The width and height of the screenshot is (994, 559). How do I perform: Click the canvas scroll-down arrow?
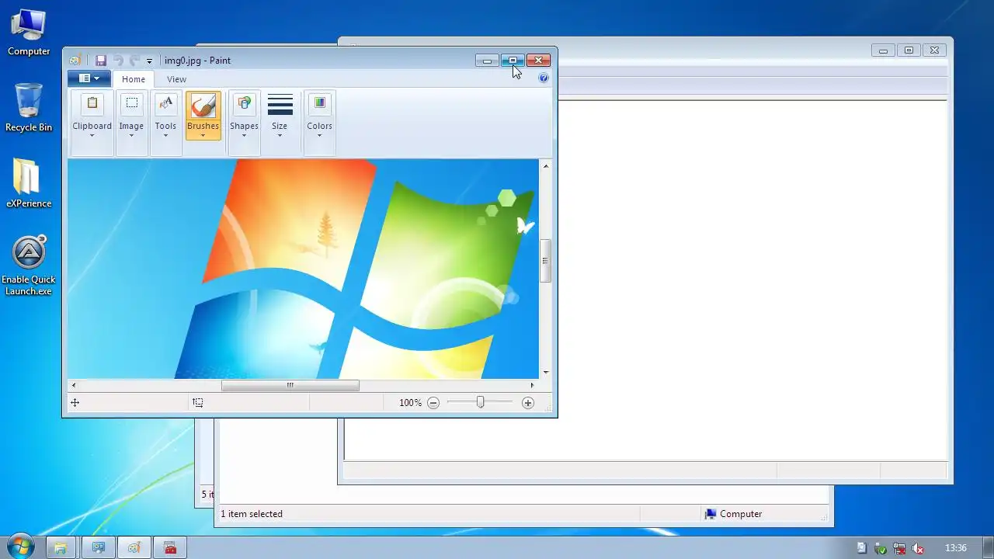pos(546,372)
